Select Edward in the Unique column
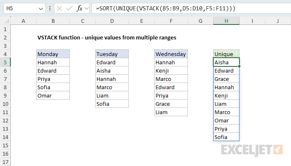 click(226, 71)
